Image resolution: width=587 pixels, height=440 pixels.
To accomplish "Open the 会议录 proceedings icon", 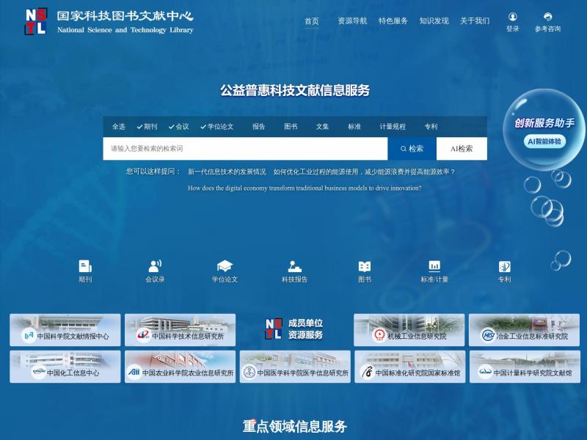I will click(155, 266).
